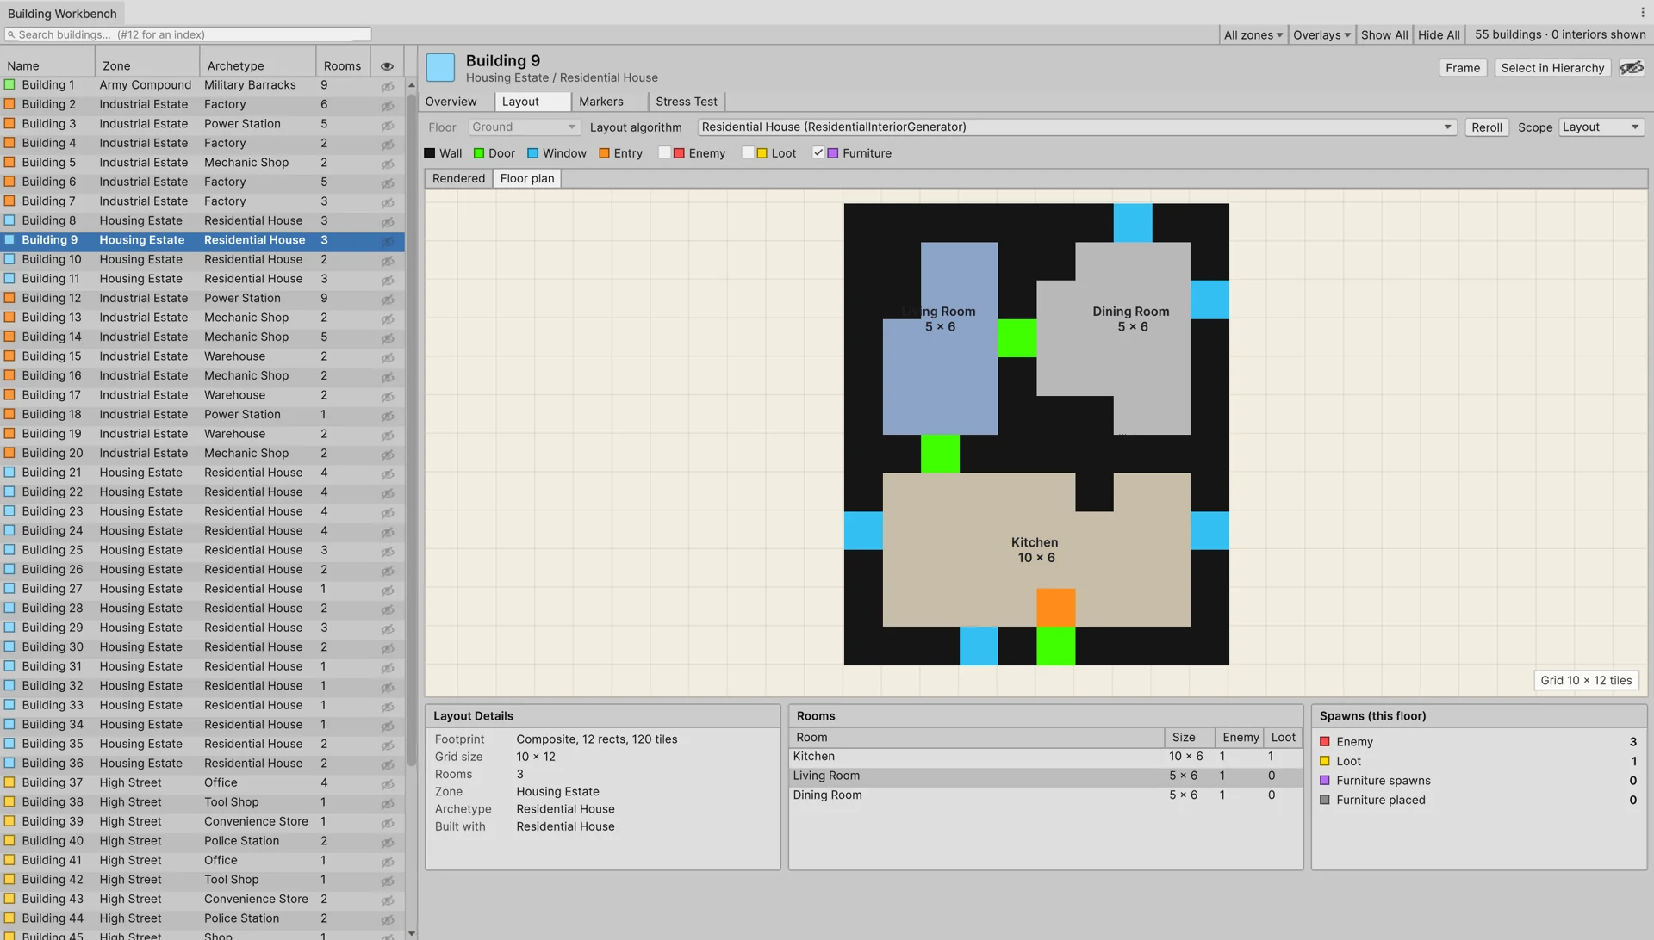Click building list scroll-down arrow
Image resolution: width=1654 pixels, height=940 pixels.
[x=411, y=933]
